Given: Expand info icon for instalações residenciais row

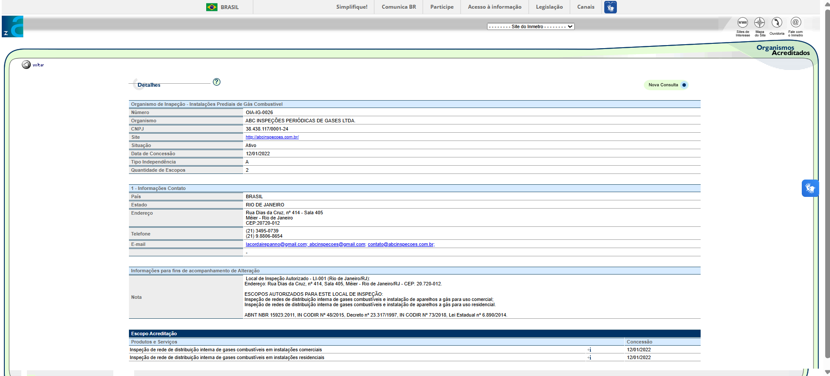Looking at the screenshot, I should (x=590, y=358).
